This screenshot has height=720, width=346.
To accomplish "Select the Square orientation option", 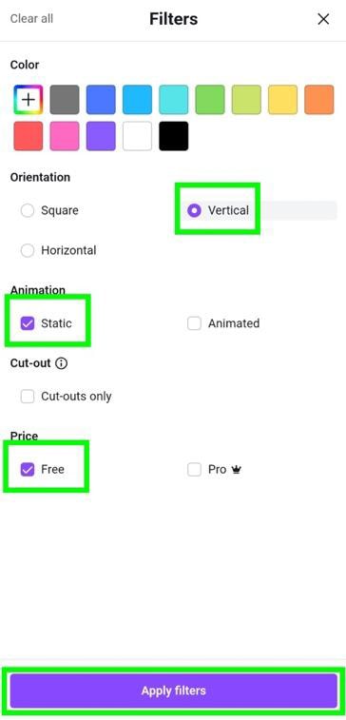I will click(x=28, y=211).
